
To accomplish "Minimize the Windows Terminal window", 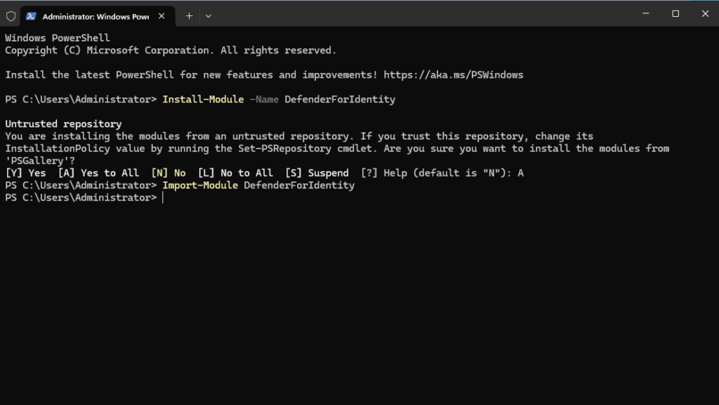I will click(646, 14).
